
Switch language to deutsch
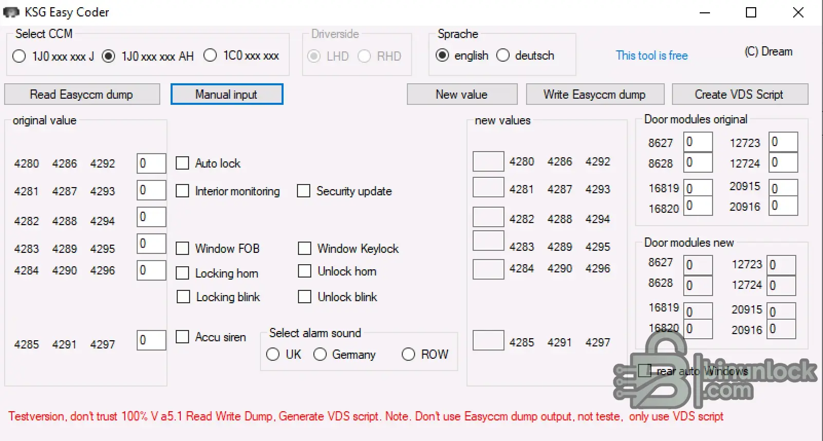[x=503, y=55]
